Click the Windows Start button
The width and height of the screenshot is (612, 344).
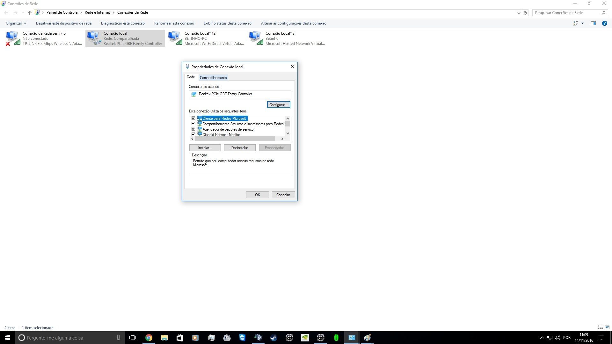coord(8,338)
